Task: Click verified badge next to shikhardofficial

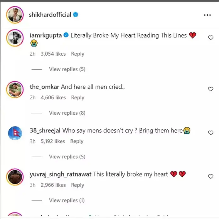Action: click(75, 14)
